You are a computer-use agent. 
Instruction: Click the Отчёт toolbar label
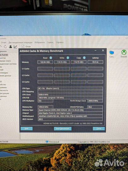(x=28, y=47)
